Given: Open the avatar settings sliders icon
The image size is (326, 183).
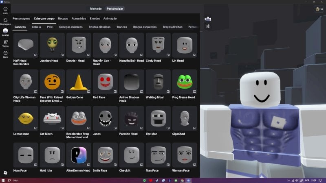Looking at the screenshot, I should pyautogui.click(x=208, y=26).
